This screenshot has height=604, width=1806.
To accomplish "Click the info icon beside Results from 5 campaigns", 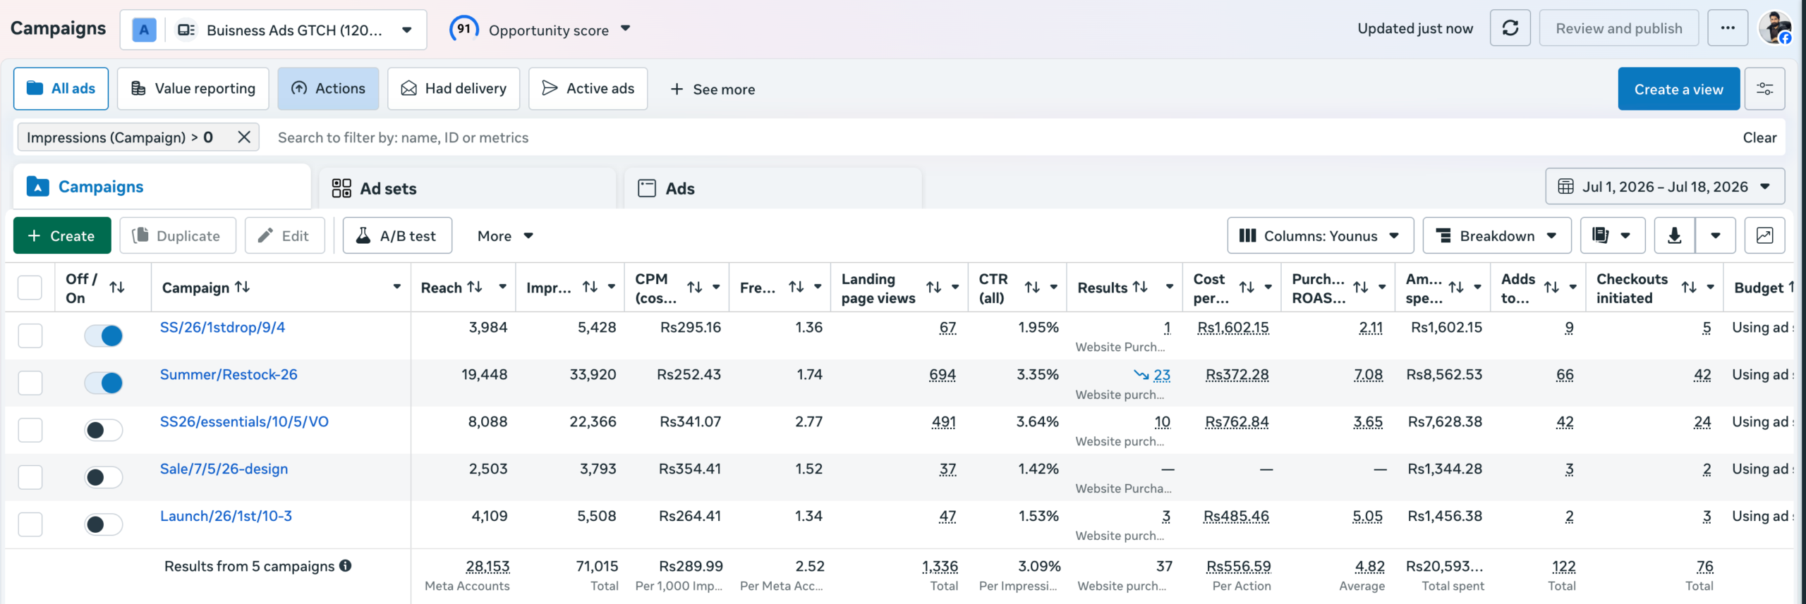I will tap(345, 566).
